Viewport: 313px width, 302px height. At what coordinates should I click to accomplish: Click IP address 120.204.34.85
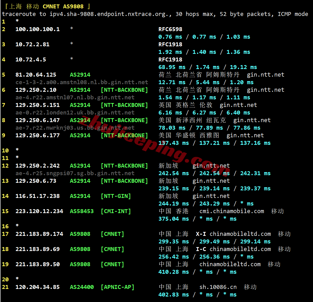tap(37, 287)
